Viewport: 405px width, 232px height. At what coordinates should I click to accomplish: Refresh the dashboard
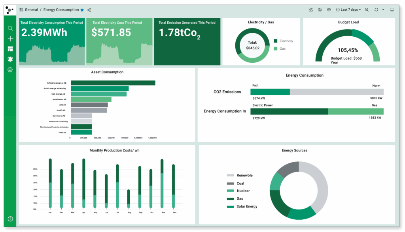point(376,10)
